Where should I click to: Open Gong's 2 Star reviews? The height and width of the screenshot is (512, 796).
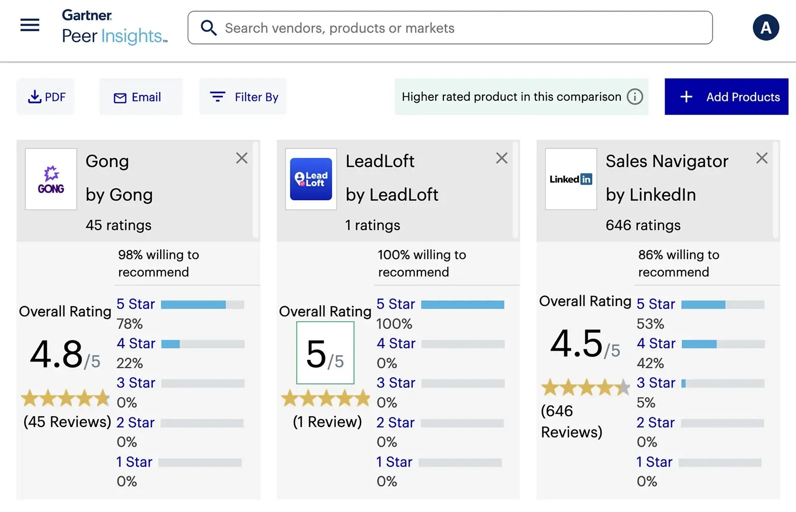coord(135,423)
